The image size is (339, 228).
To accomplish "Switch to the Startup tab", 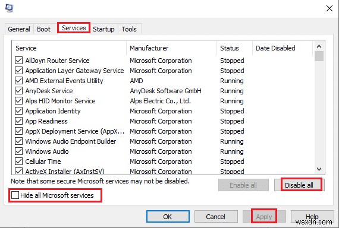I will (103, 29).
